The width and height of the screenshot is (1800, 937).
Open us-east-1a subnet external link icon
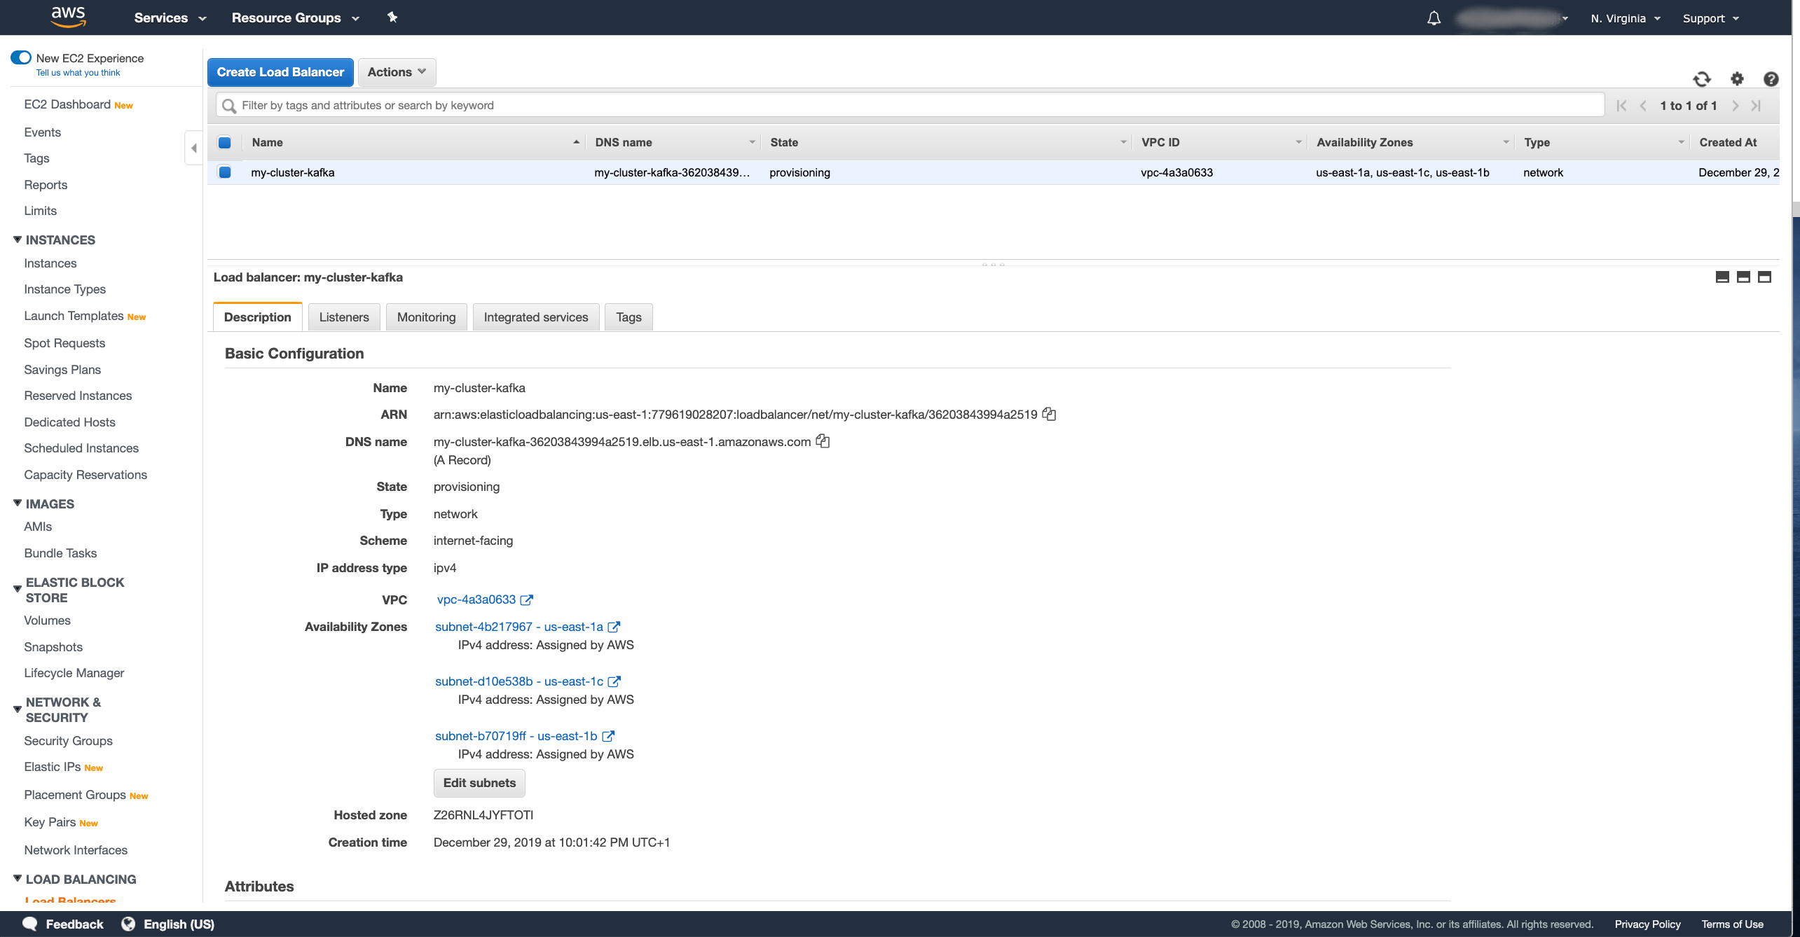614,627
